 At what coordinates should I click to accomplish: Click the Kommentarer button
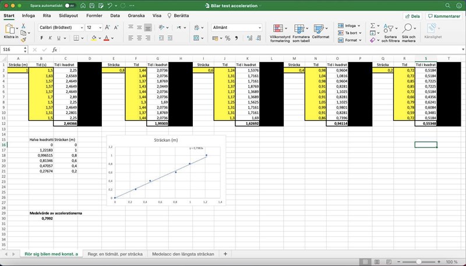pyautogui.click(x=444, y=16)
